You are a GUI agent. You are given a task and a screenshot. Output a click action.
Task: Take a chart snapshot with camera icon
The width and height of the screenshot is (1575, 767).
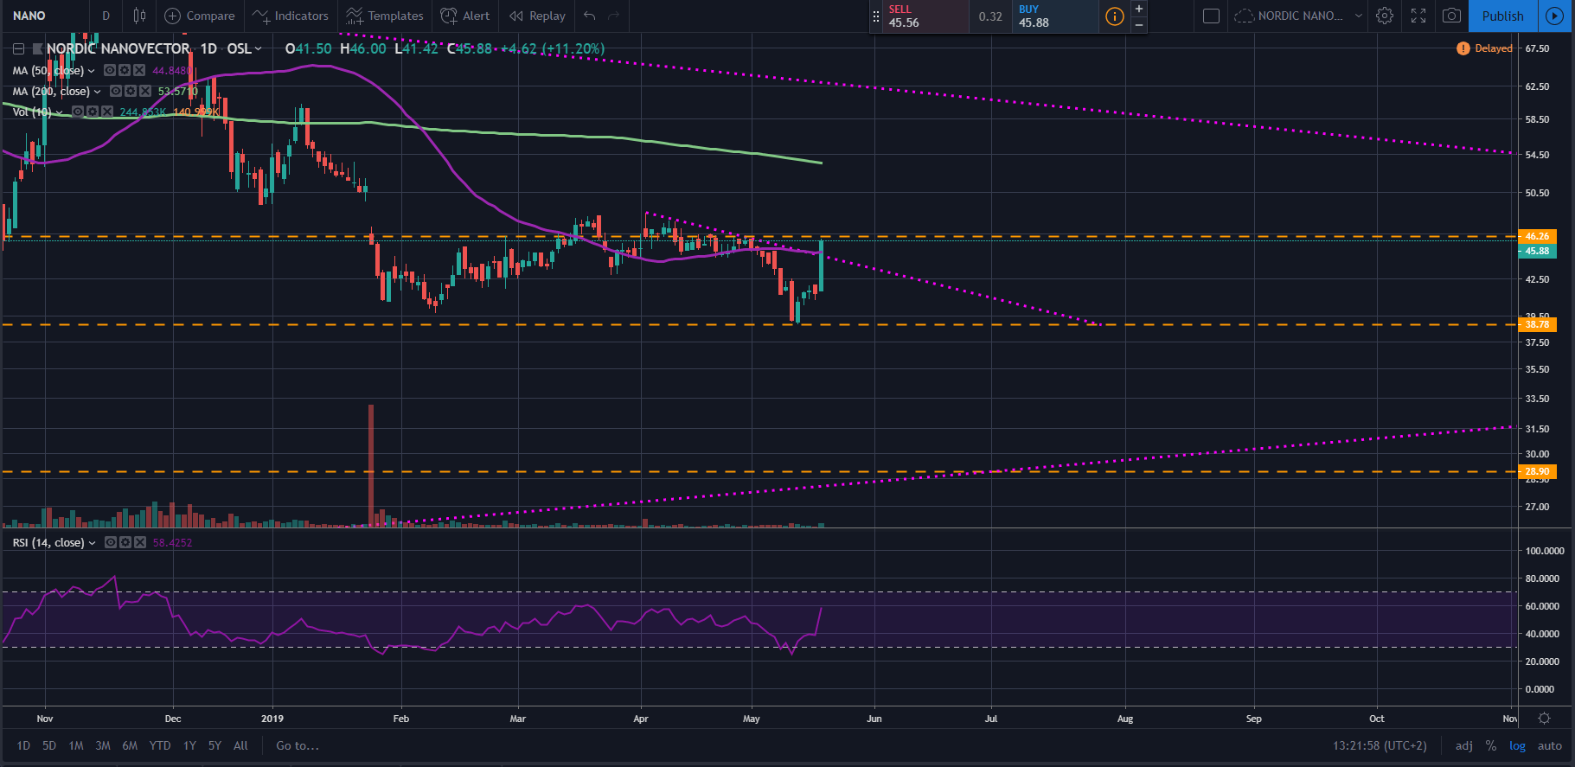point(1452,16)
